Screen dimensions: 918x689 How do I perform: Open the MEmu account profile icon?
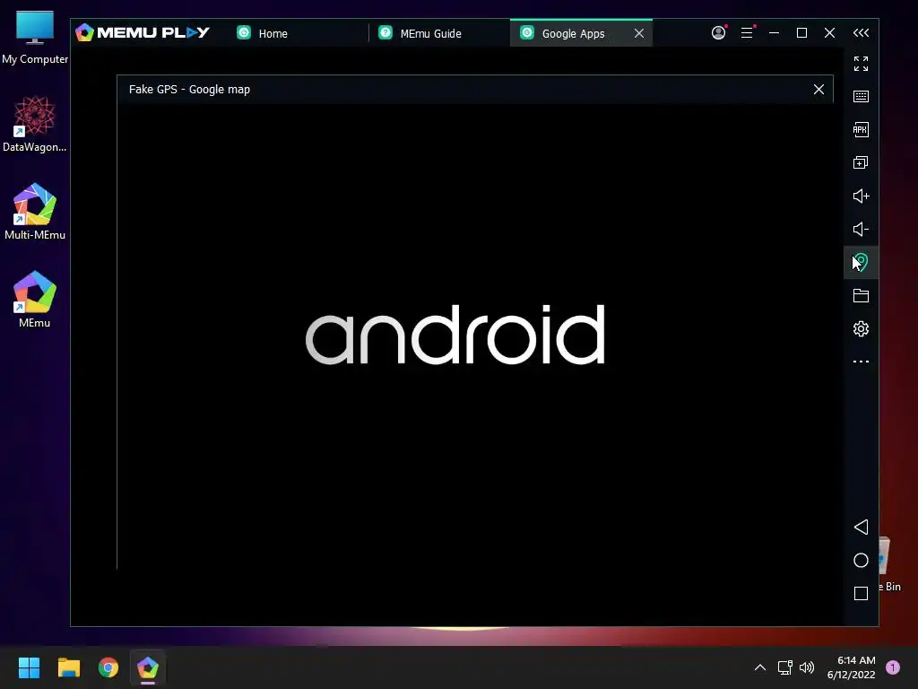[x=718, y=33]
